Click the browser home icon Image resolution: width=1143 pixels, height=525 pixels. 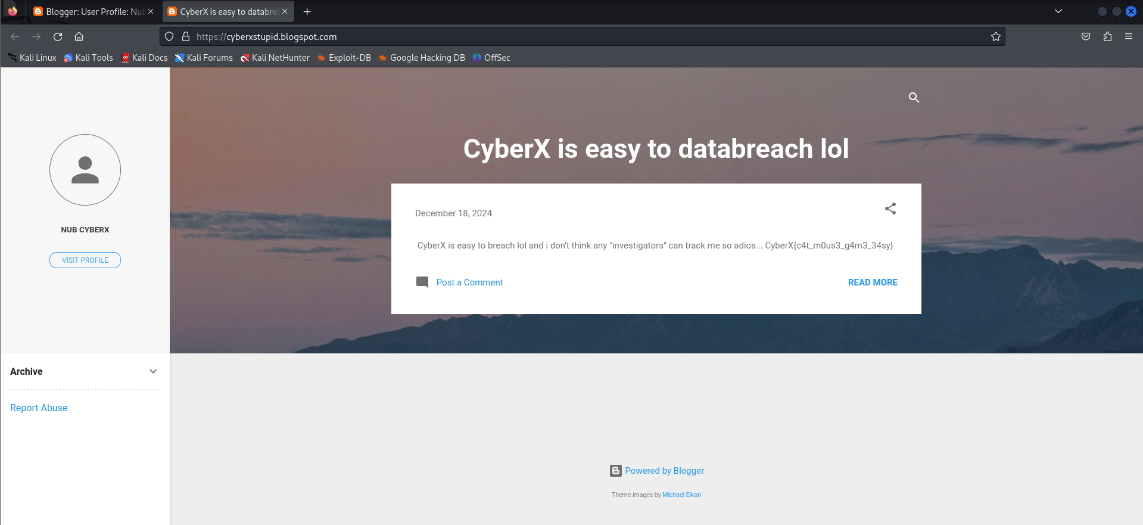[x=79, y=37]
